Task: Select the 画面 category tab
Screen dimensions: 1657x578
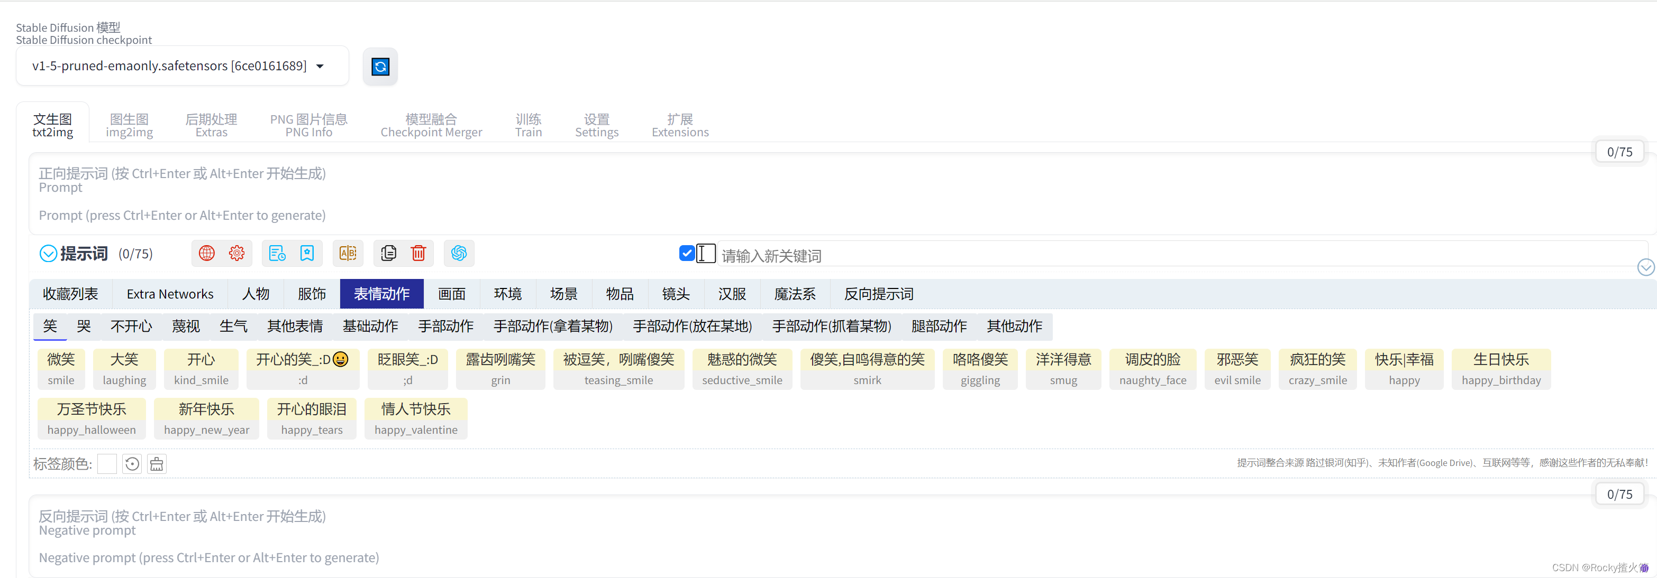Action: (x=452, y=294)
